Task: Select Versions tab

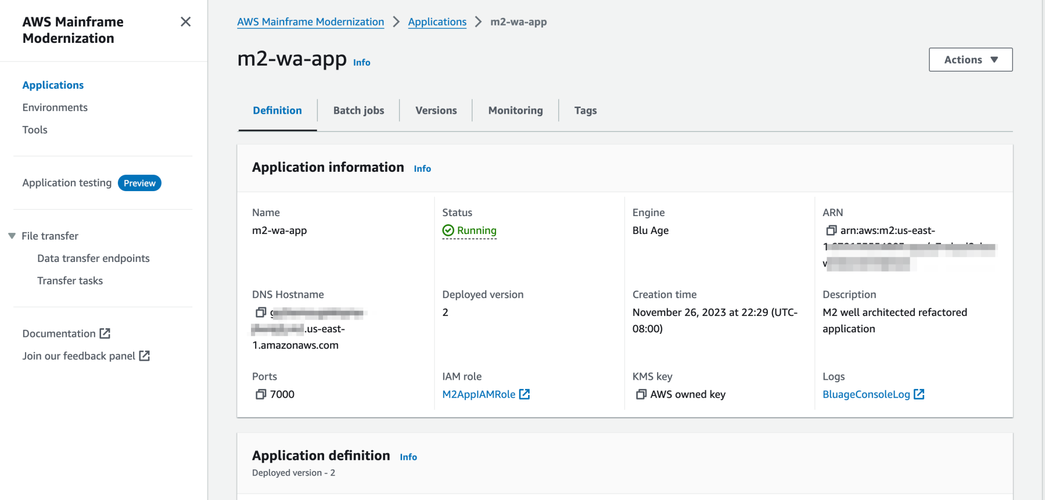Action: click(435, 110)
